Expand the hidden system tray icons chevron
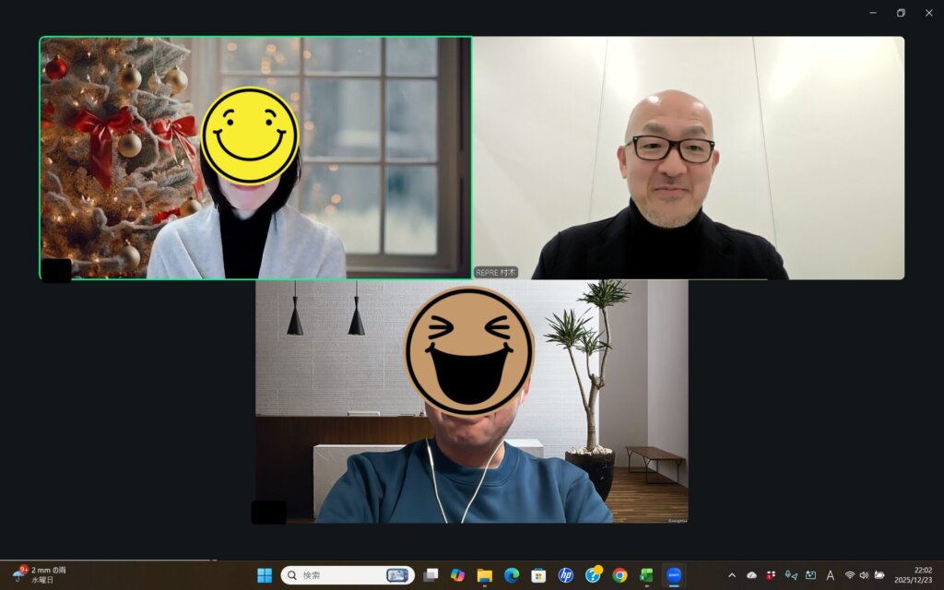944x590 pixels. click(732, 575)
